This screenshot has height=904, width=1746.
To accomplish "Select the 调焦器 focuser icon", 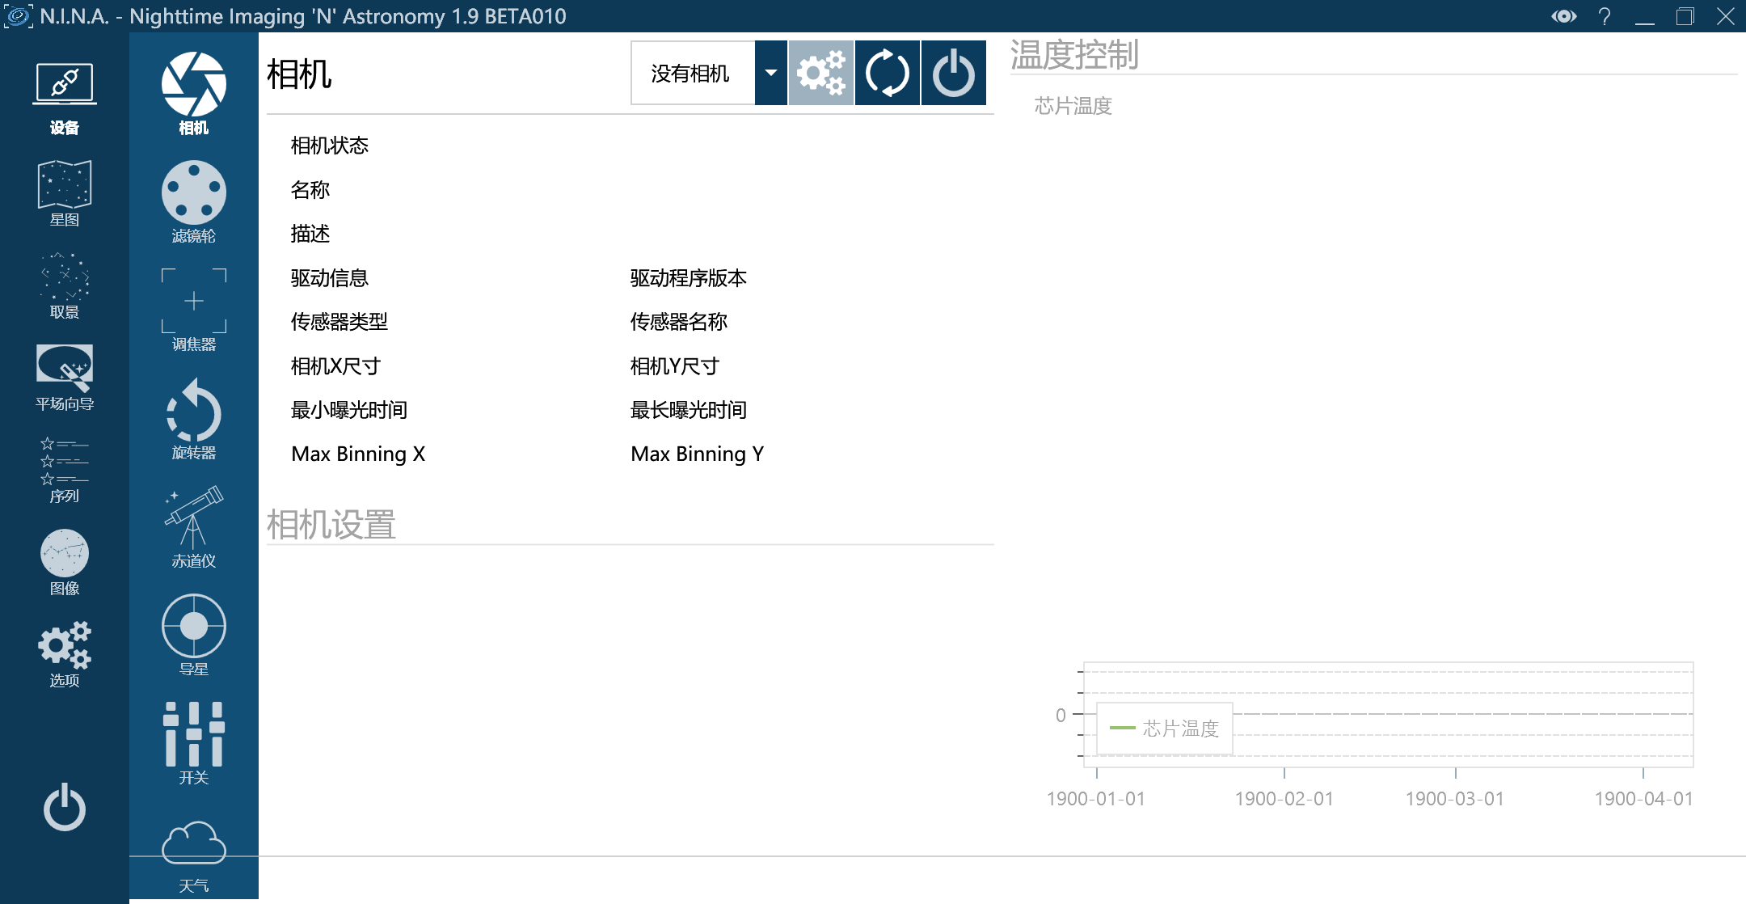I will [x=194, y=310].
